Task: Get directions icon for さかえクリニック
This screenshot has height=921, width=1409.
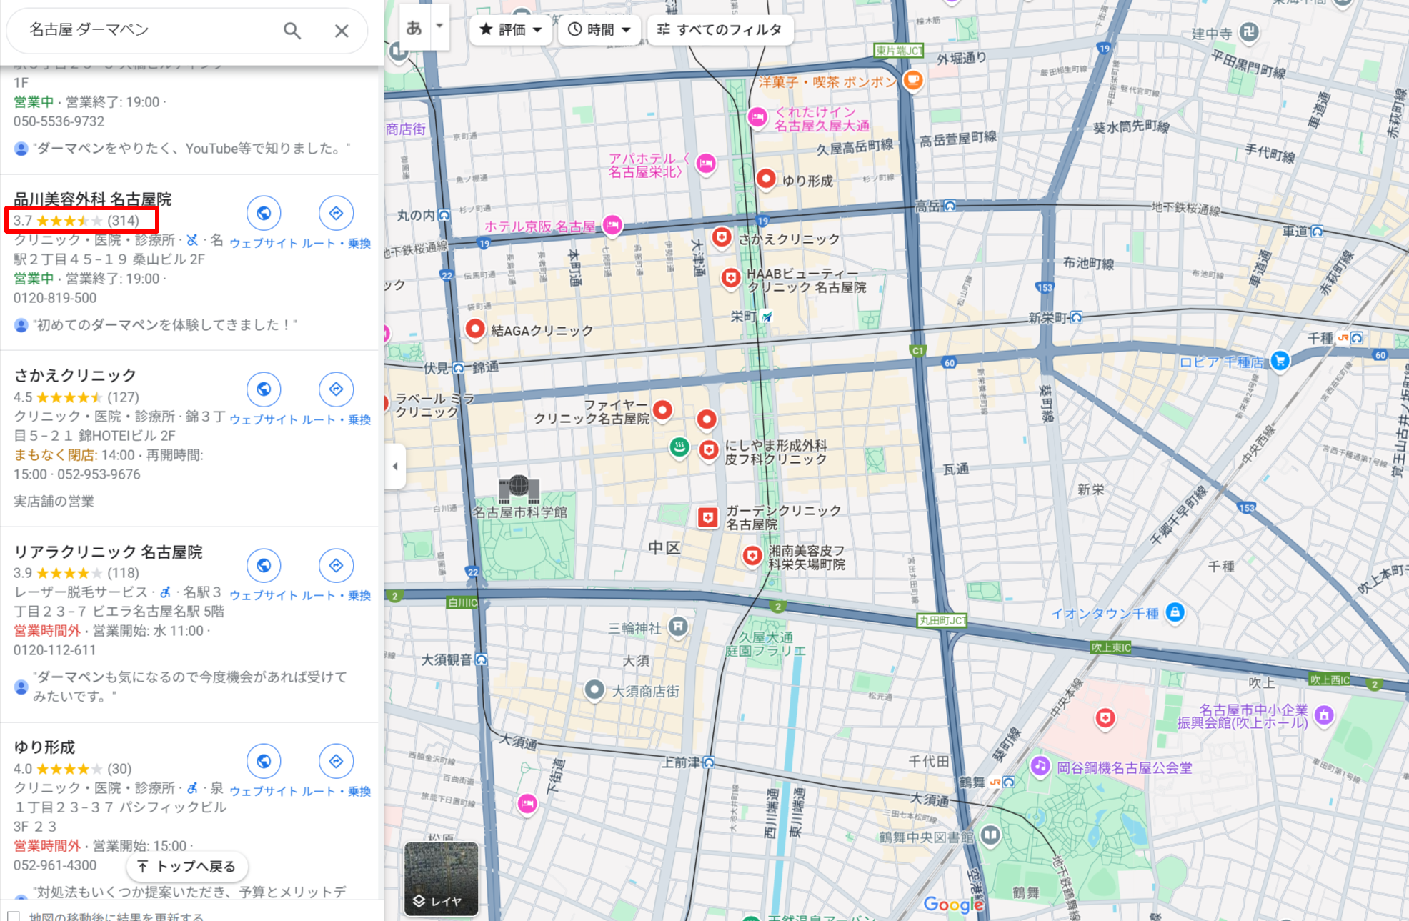Action: (x=336, y=389)
